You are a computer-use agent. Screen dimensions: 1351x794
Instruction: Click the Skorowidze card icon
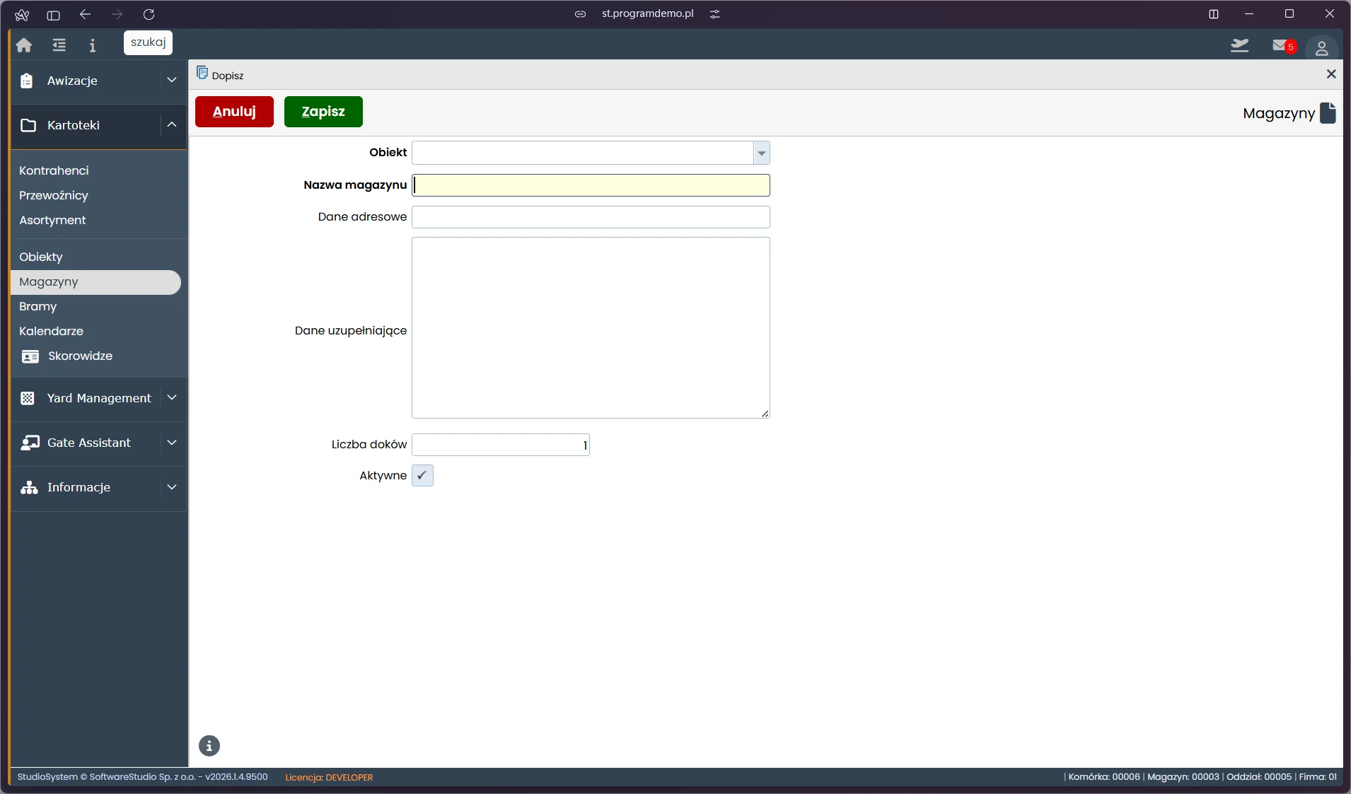tap(30, 356)
